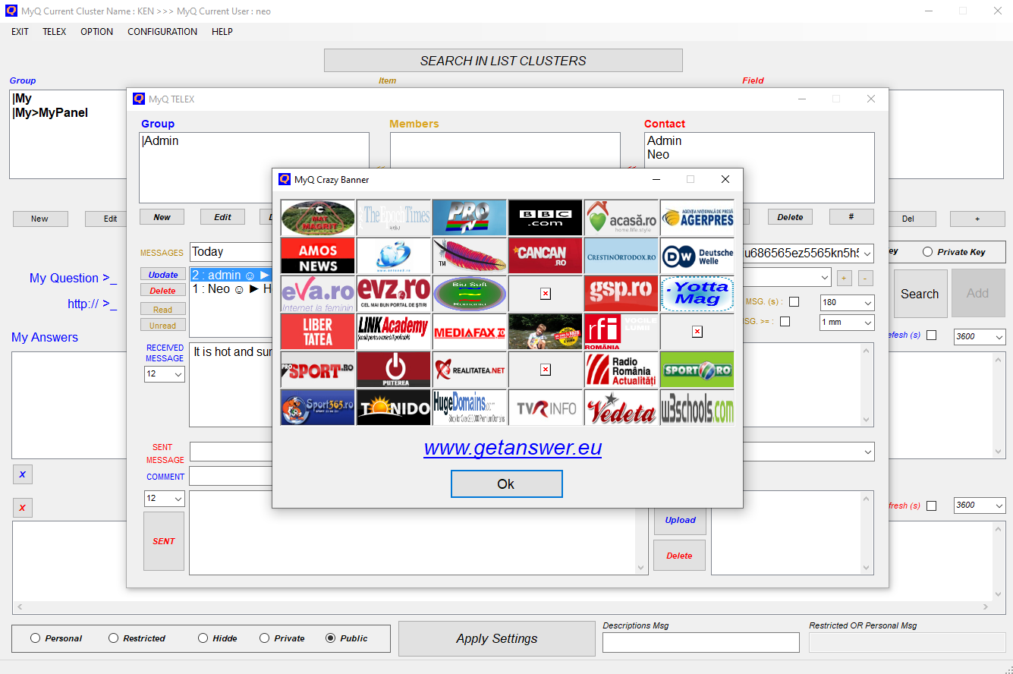Open the BBC.com banner tile
The width and height of the screenshot is (1013, 674).
click(546, 218)
